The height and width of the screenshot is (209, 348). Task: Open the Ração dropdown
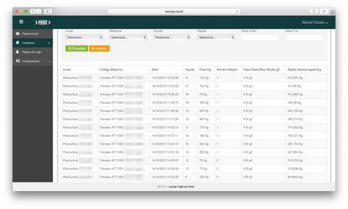[x=216, y=38]
